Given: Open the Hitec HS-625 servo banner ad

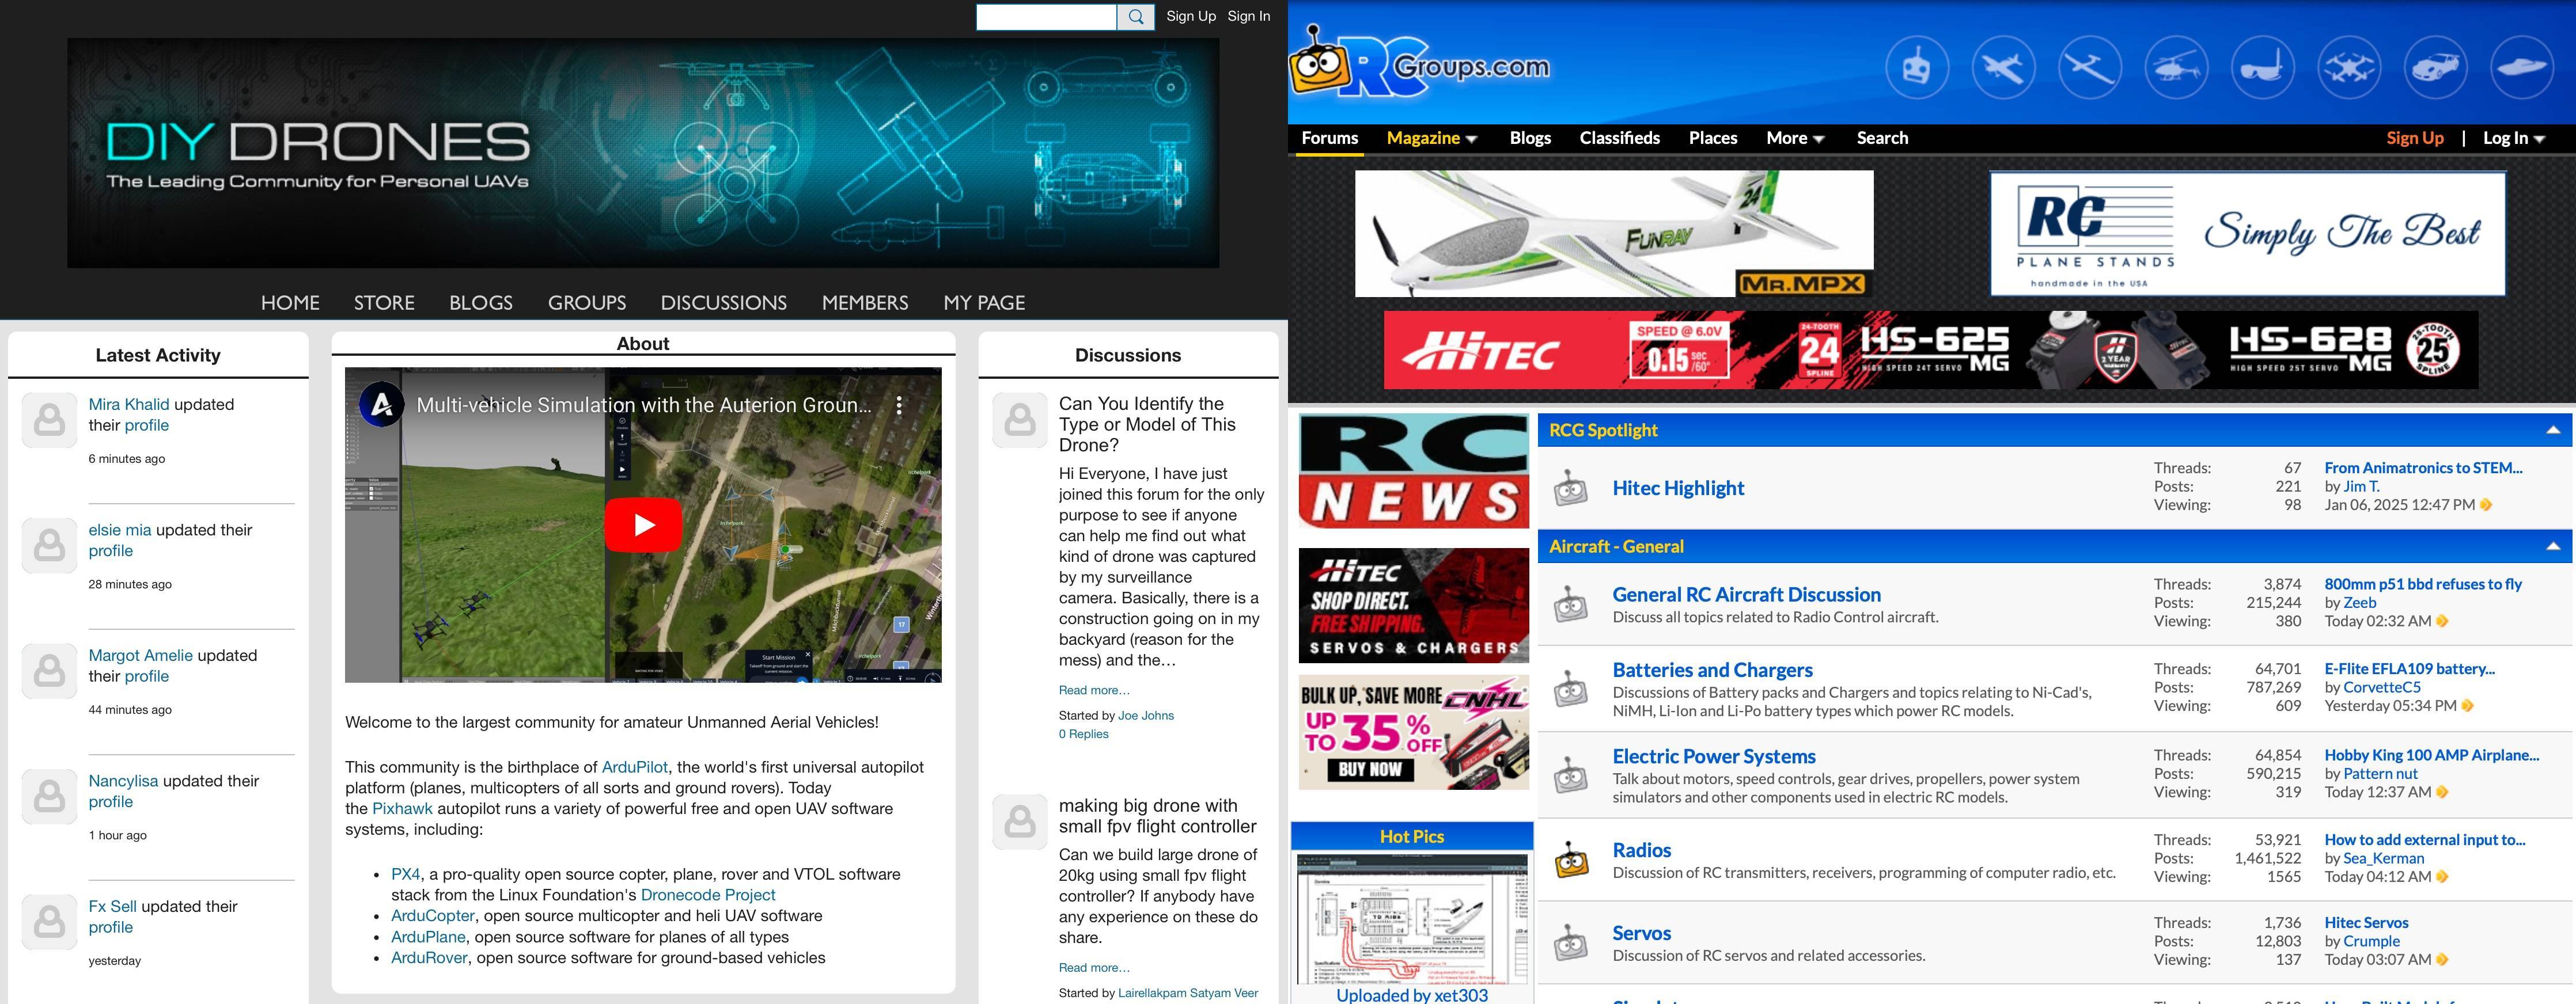Looking at the screenshot, I should tap(1930, 349).
